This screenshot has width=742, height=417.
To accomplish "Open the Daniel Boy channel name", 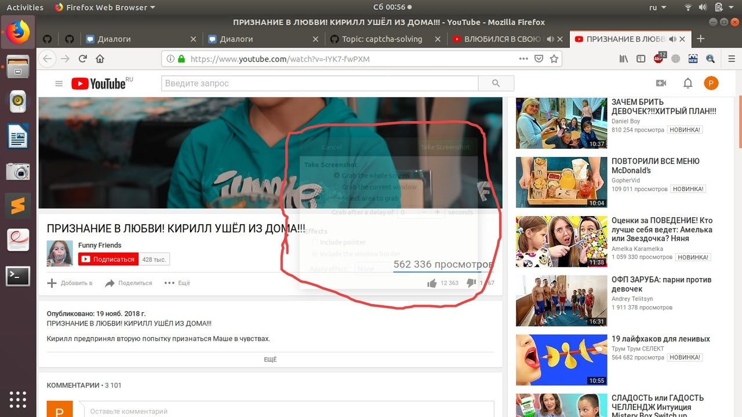I will point(625,122).
